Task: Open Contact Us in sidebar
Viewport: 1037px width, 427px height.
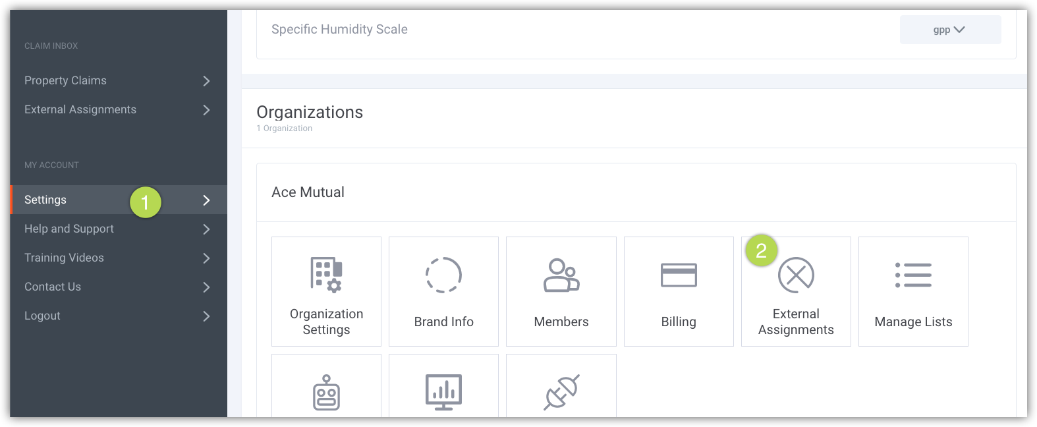Action: click(x=53, y=287)
